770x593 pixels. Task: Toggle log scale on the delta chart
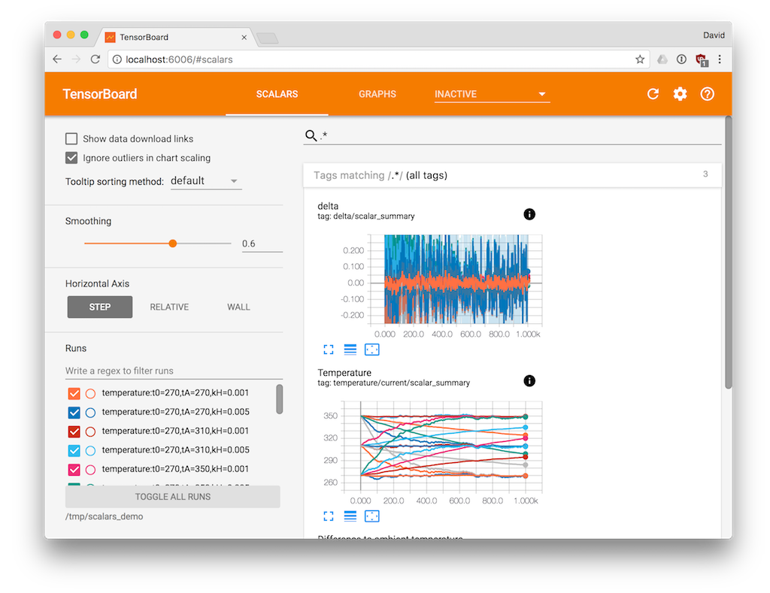[350, 349]
